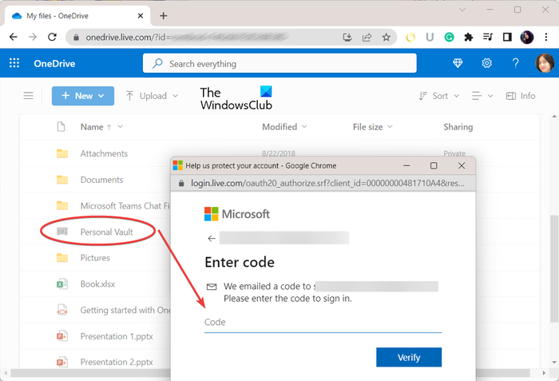Open the Extensions puzzle icon
The width and height of the screenshot is (559, 381).
(469, 37)
